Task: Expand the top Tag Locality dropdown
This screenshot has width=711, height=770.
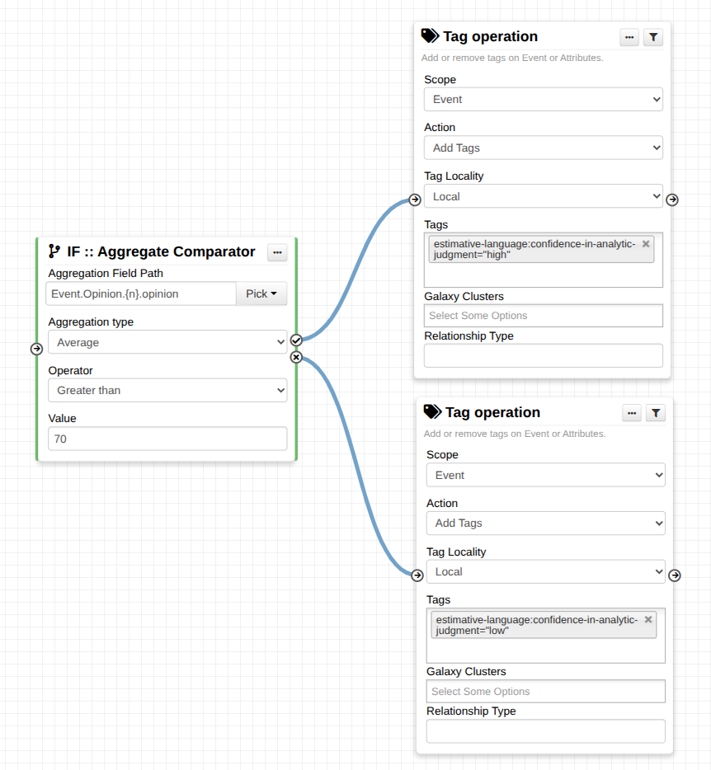Action: [543, 196]
